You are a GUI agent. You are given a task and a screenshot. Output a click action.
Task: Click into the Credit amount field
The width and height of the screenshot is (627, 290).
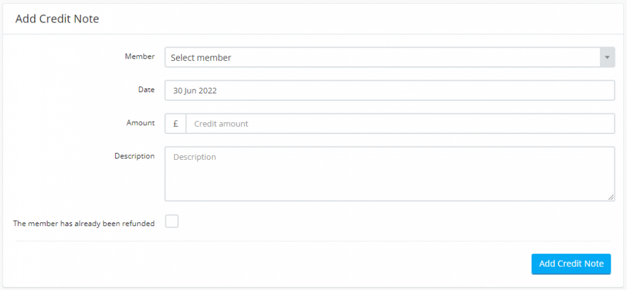tap(400, 123)
